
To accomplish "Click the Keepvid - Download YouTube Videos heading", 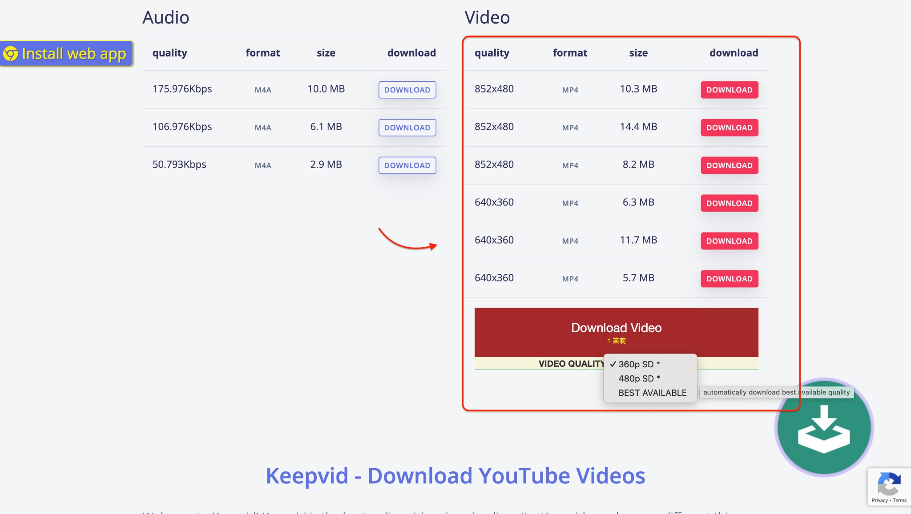I will (455, 476).
